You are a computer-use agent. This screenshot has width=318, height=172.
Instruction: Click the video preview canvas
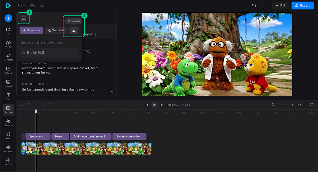pos(217,55)
